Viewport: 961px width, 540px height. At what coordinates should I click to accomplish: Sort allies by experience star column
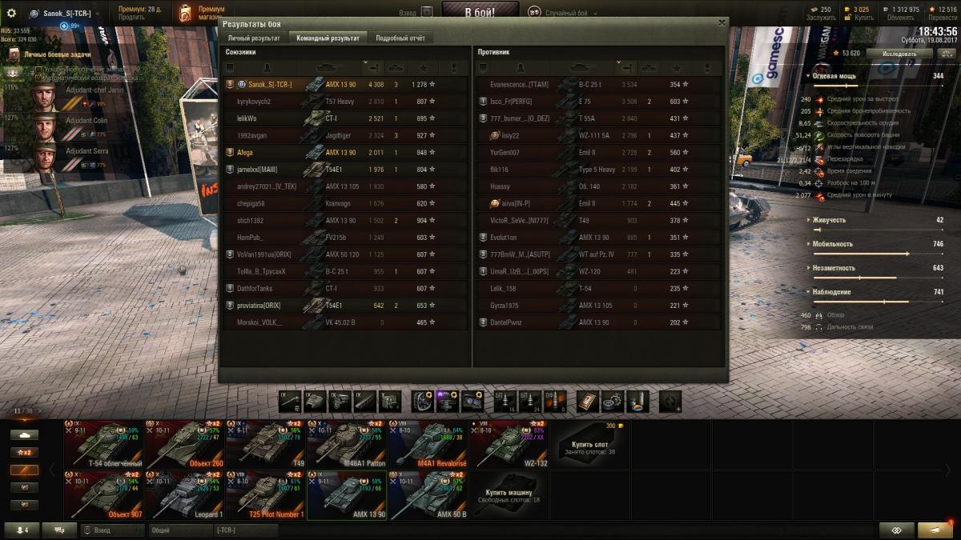click(423, 67)
